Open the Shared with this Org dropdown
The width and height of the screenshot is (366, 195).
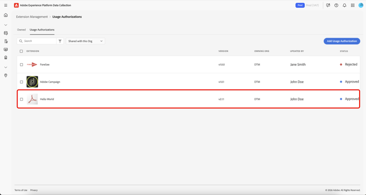[x=85, y=41]
